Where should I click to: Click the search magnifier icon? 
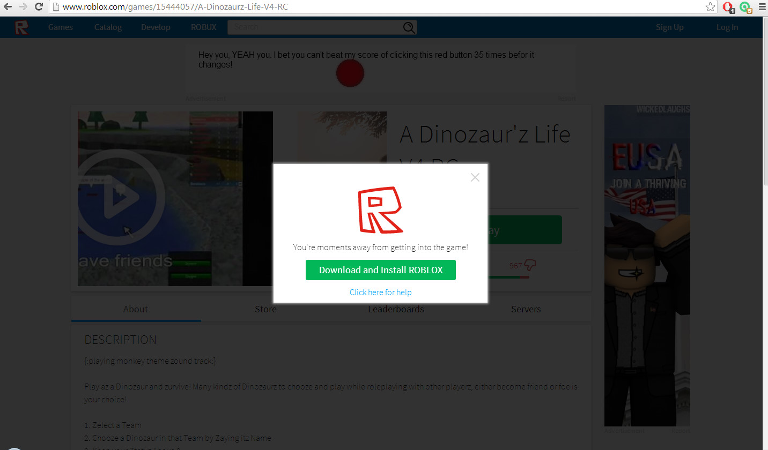409,28
